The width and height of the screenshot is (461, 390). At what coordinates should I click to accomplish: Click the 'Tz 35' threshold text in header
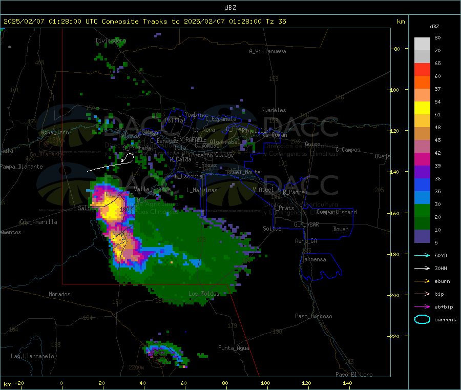(x=276, y=22)
